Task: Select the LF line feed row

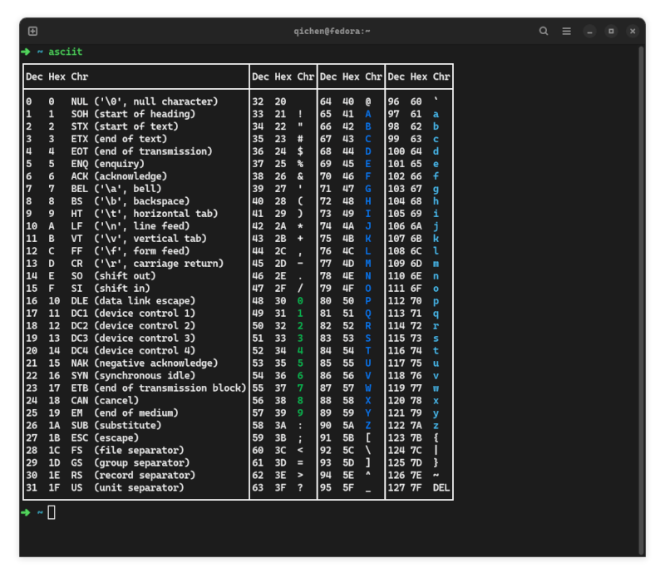Action: tap(108, 225)
